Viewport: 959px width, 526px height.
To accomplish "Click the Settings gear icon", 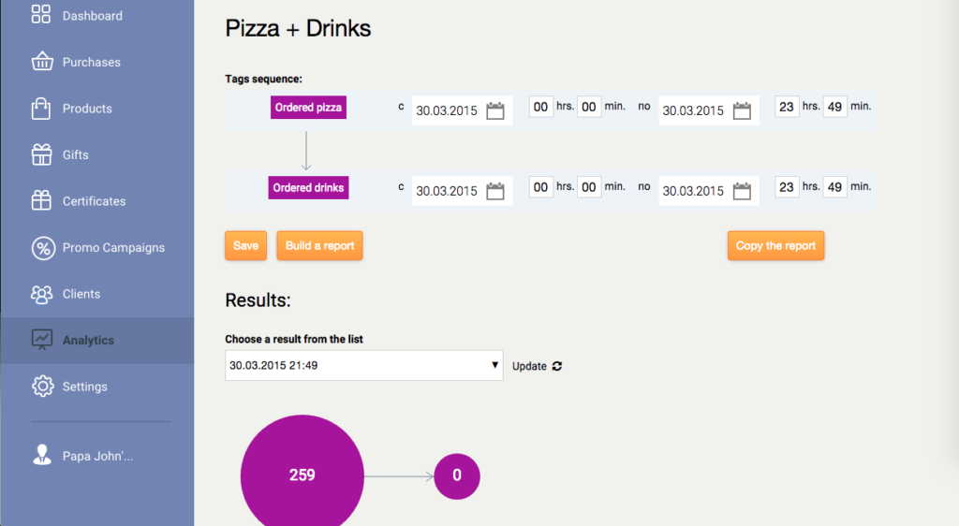I will [42, 387].
